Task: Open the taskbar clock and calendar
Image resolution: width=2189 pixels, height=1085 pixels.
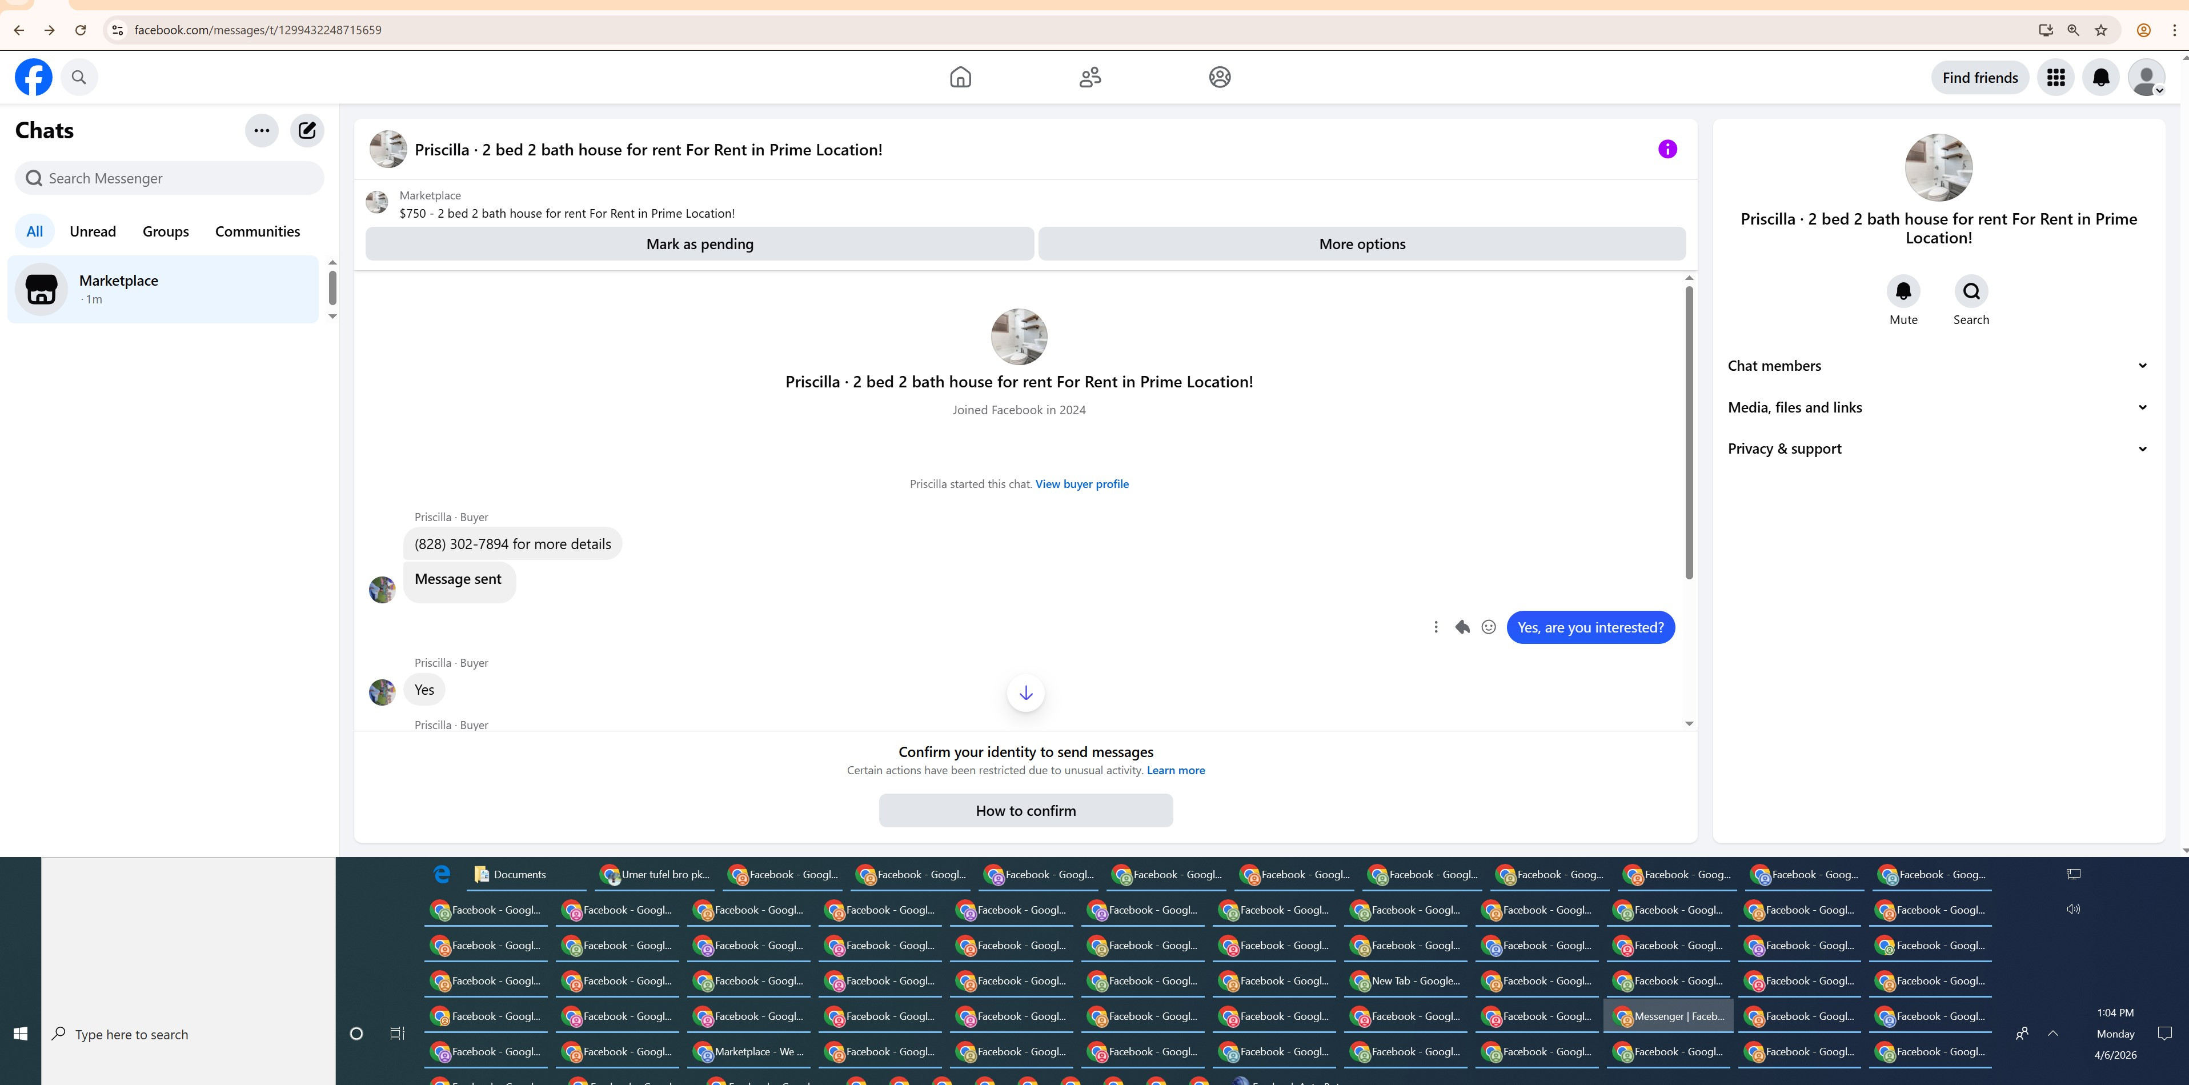Action: coord(2115,1034)
